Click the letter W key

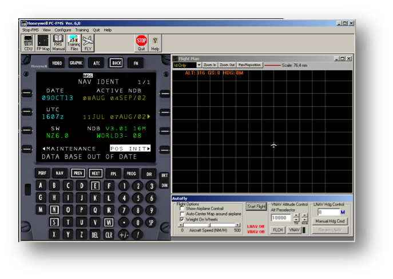[x=109, y=222]
